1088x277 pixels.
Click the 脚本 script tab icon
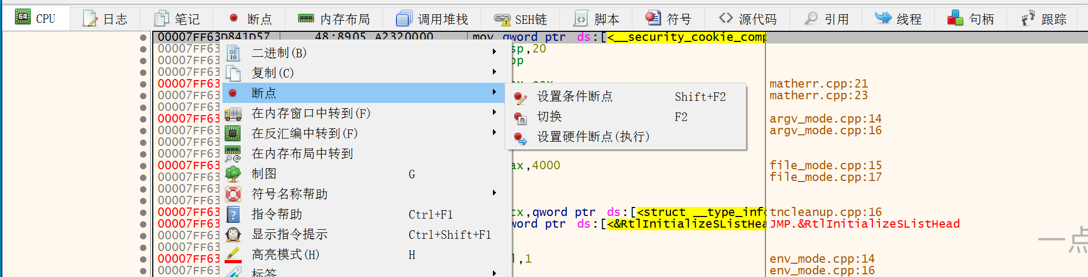(581, 19)
